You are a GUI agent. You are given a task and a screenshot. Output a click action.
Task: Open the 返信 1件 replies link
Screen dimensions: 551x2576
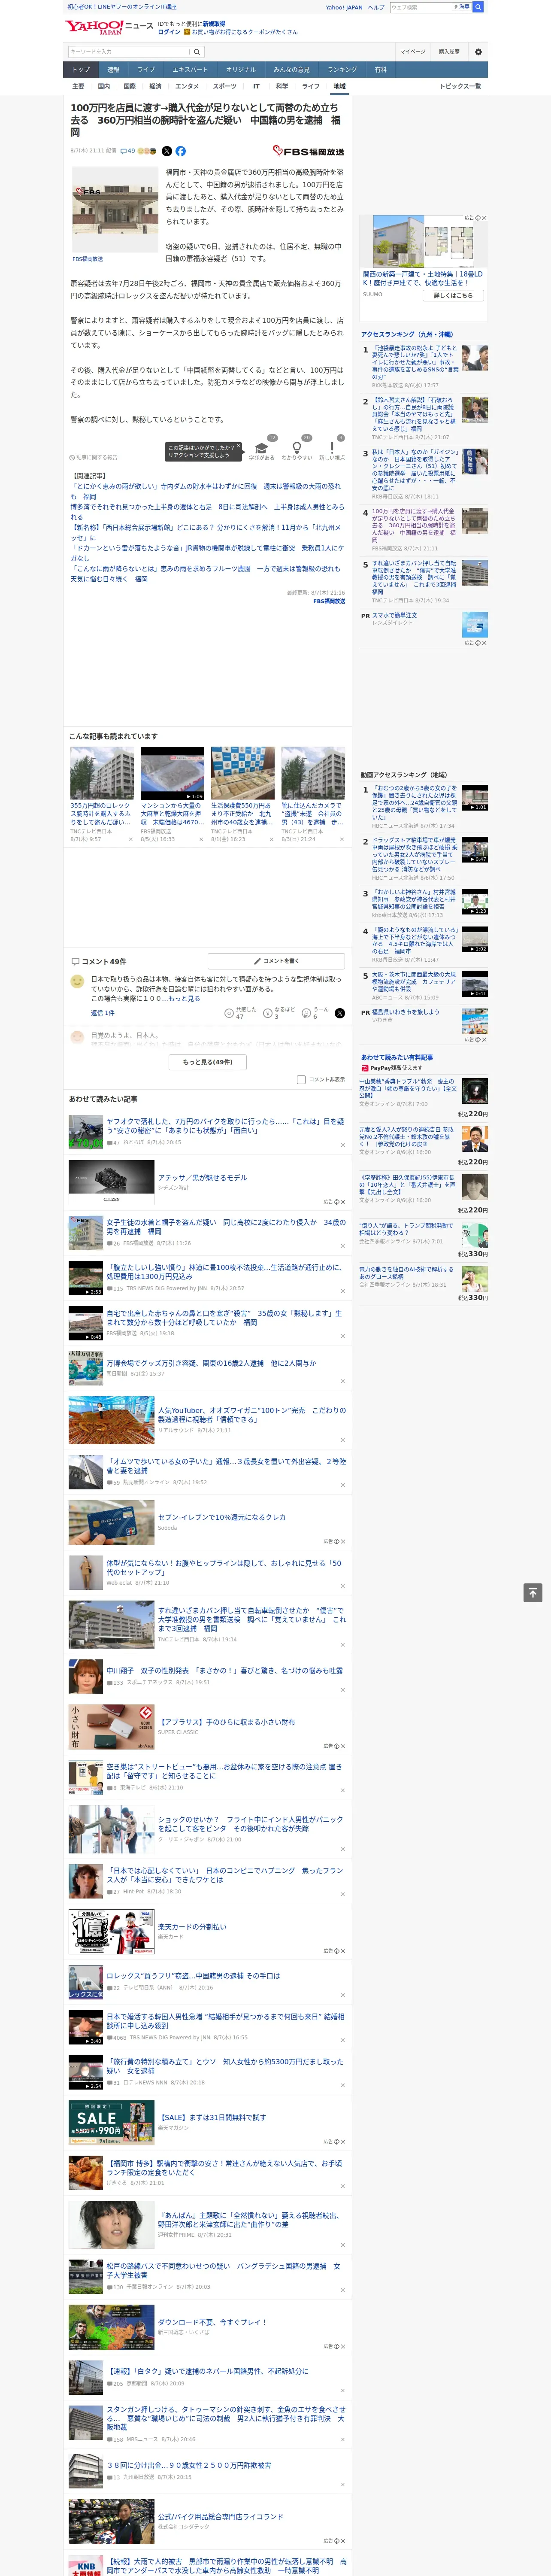click(103, 1013)
